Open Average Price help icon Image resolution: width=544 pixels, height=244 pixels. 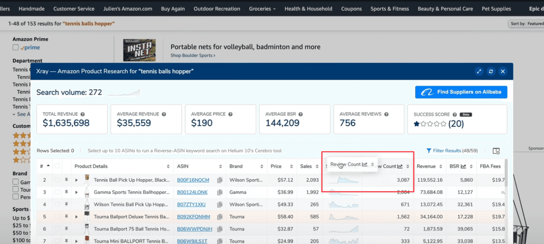(x=230, y=114)
